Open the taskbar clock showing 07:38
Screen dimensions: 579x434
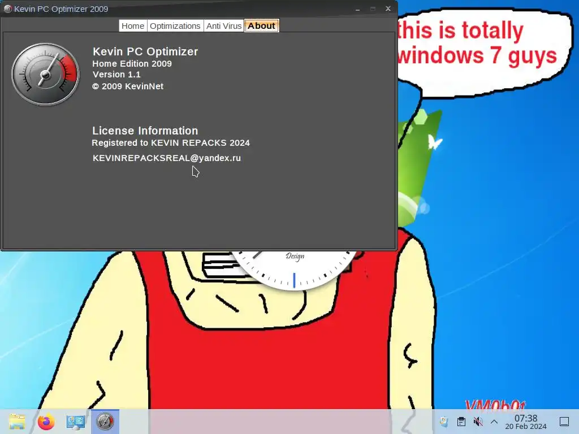click(x=526, y=422)
